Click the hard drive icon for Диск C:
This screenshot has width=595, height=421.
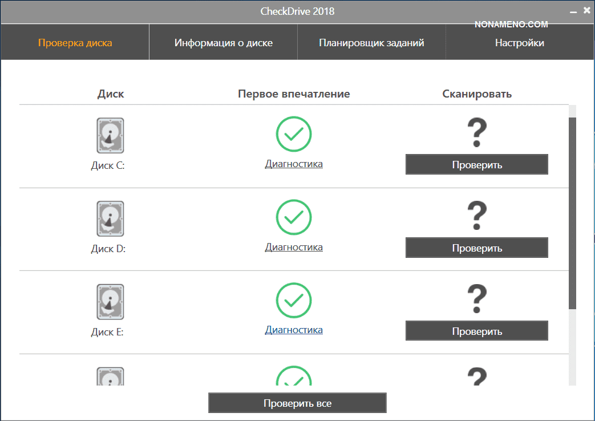(110, 135)
